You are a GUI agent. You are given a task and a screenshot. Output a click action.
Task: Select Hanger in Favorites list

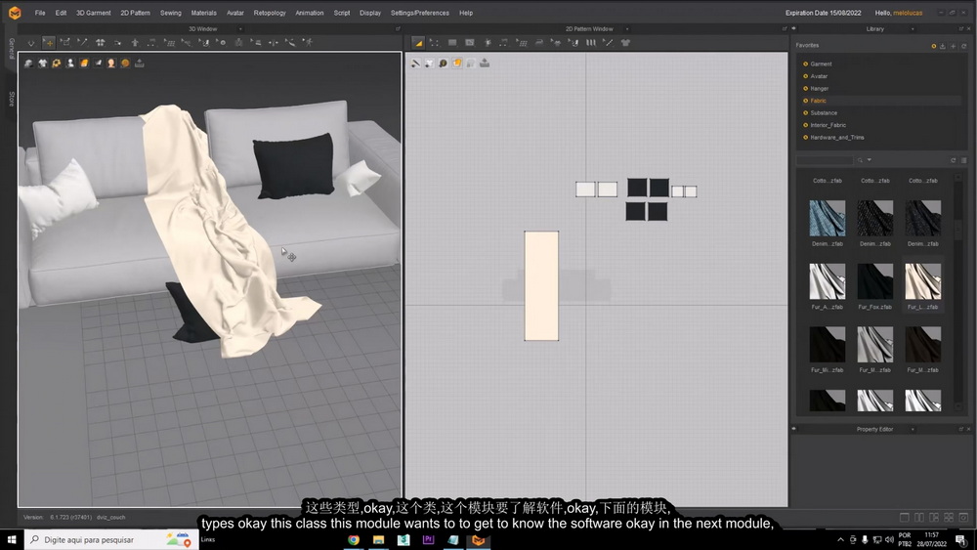820,89
